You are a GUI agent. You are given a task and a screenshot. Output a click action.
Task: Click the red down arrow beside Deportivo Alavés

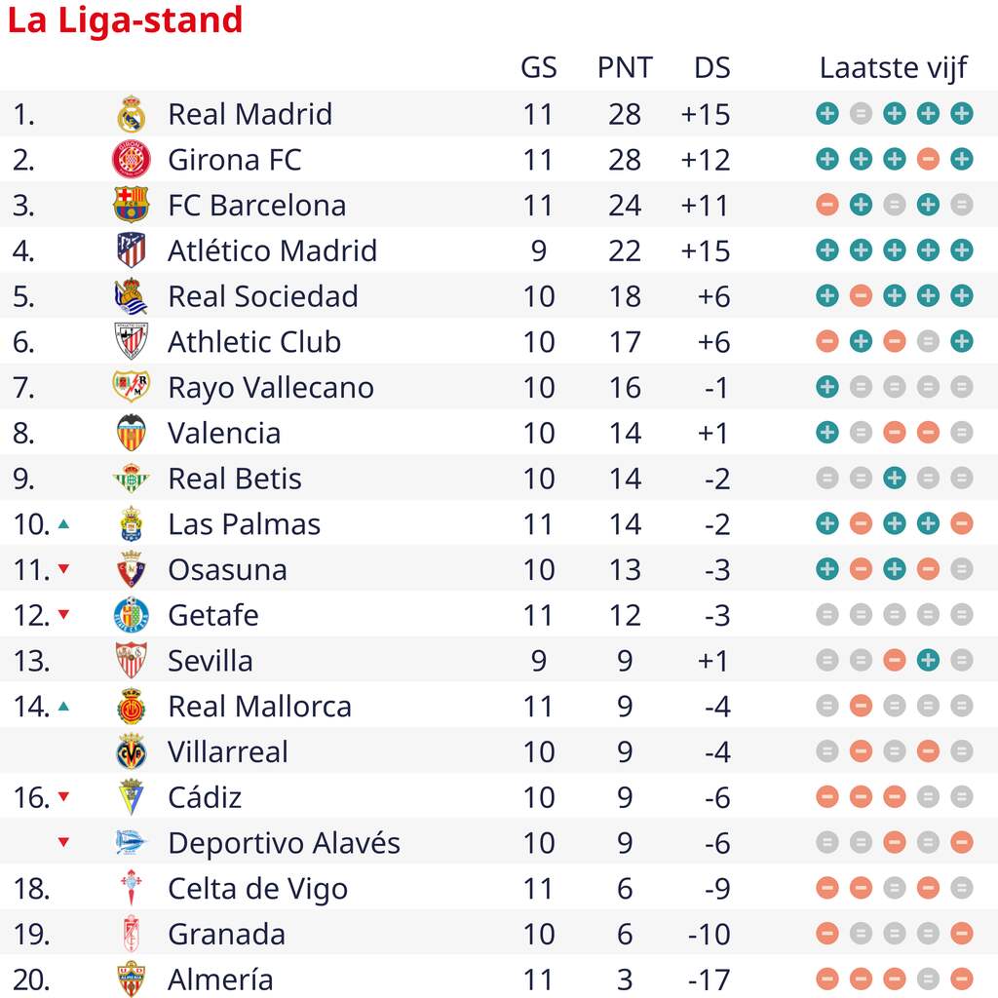click(63, 843)
